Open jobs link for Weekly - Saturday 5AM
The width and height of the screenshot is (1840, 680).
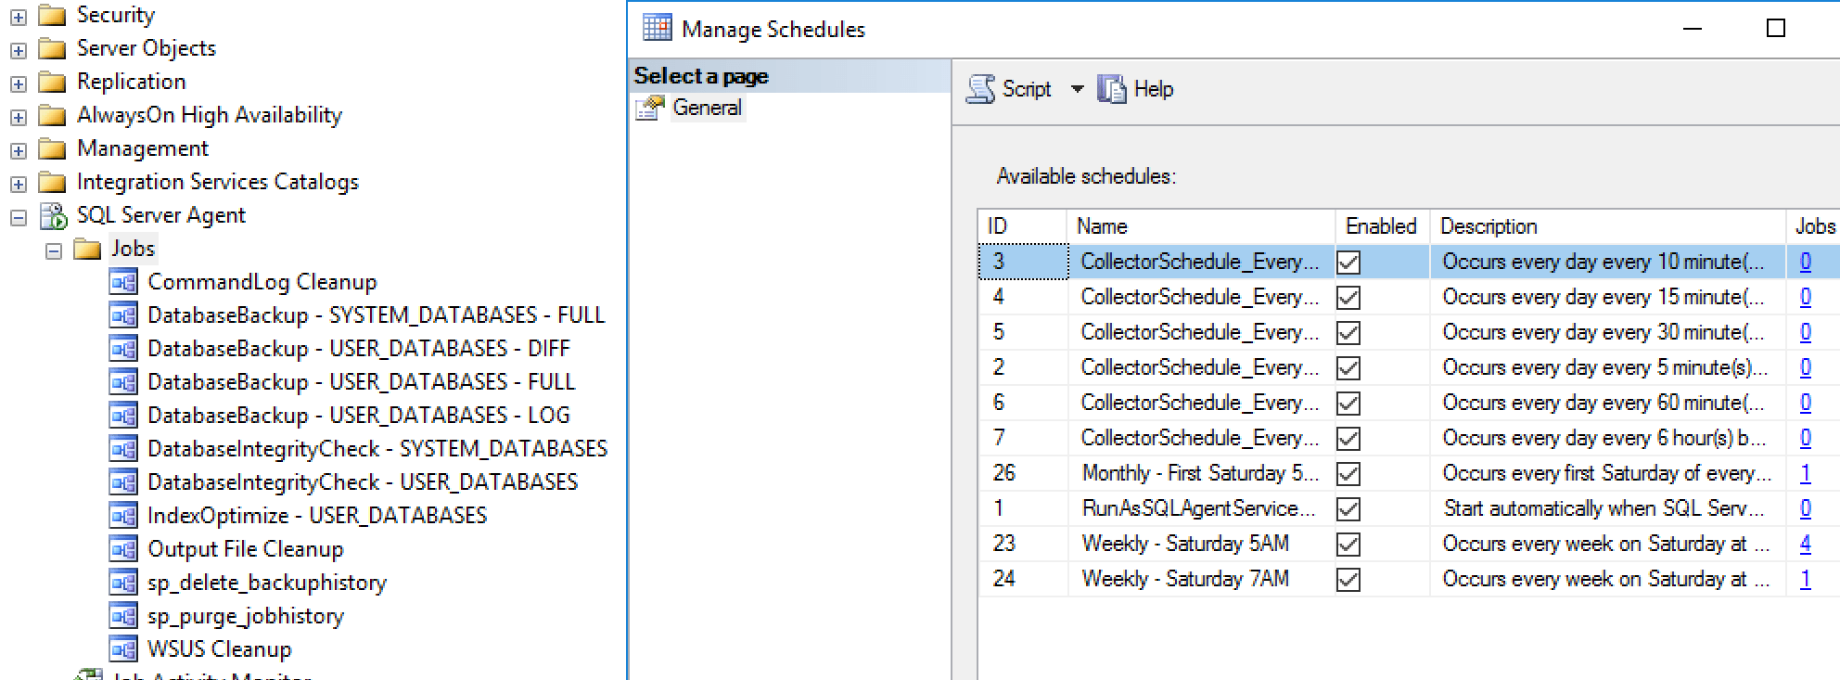click(1805, 544)
